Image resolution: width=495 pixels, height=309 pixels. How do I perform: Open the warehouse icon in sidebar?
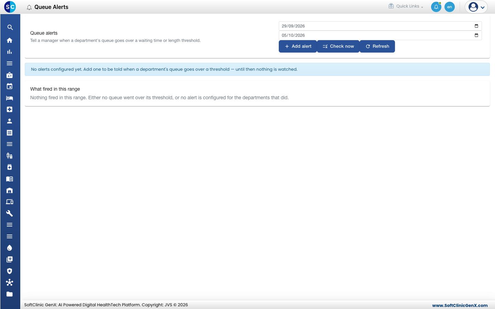click(10, 191)
